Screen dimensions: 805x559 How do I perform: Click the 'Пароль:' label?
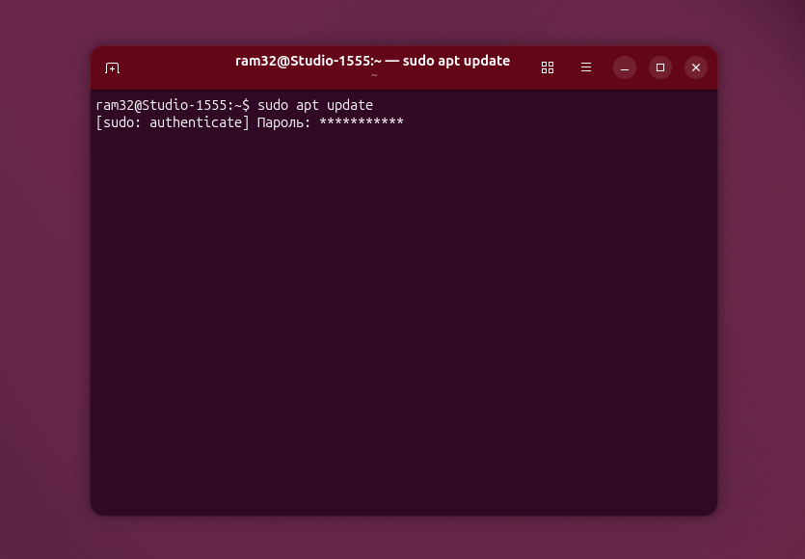point(283,122)
